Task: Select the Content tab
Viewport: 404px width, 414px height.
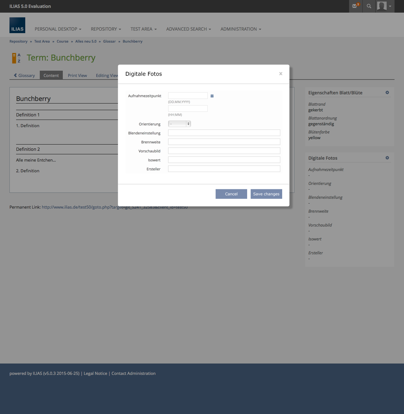Action: [x=51, y=75]
